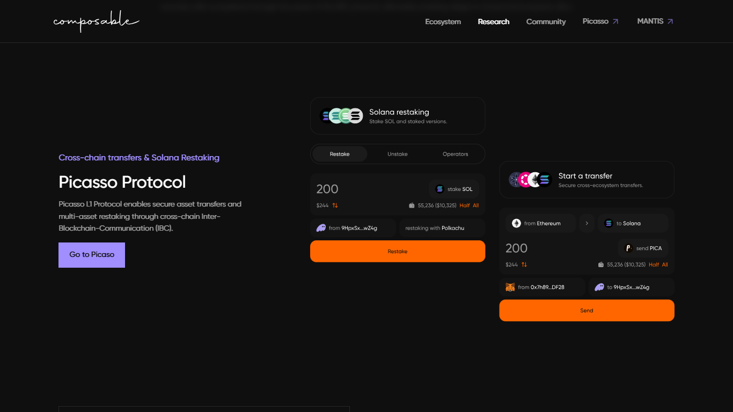The width and height of the screenshot is (733, 412).
Task: Click the MetaMask fox icon on the transfer card
Action: tap(511, 287)
